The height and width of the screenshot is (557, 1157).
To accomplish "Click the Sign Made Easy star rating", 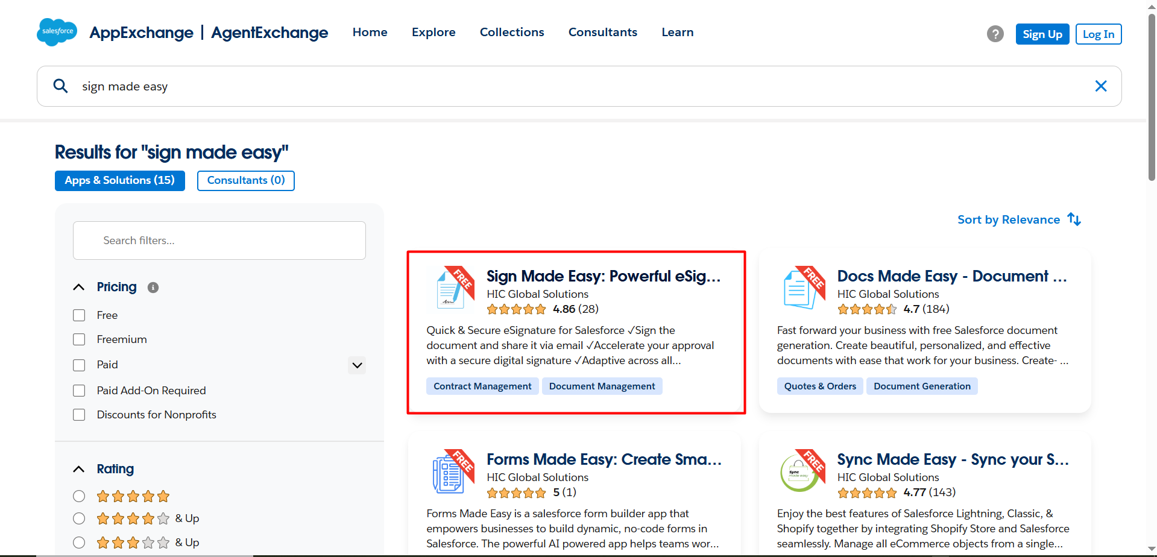I will point(516,309).
